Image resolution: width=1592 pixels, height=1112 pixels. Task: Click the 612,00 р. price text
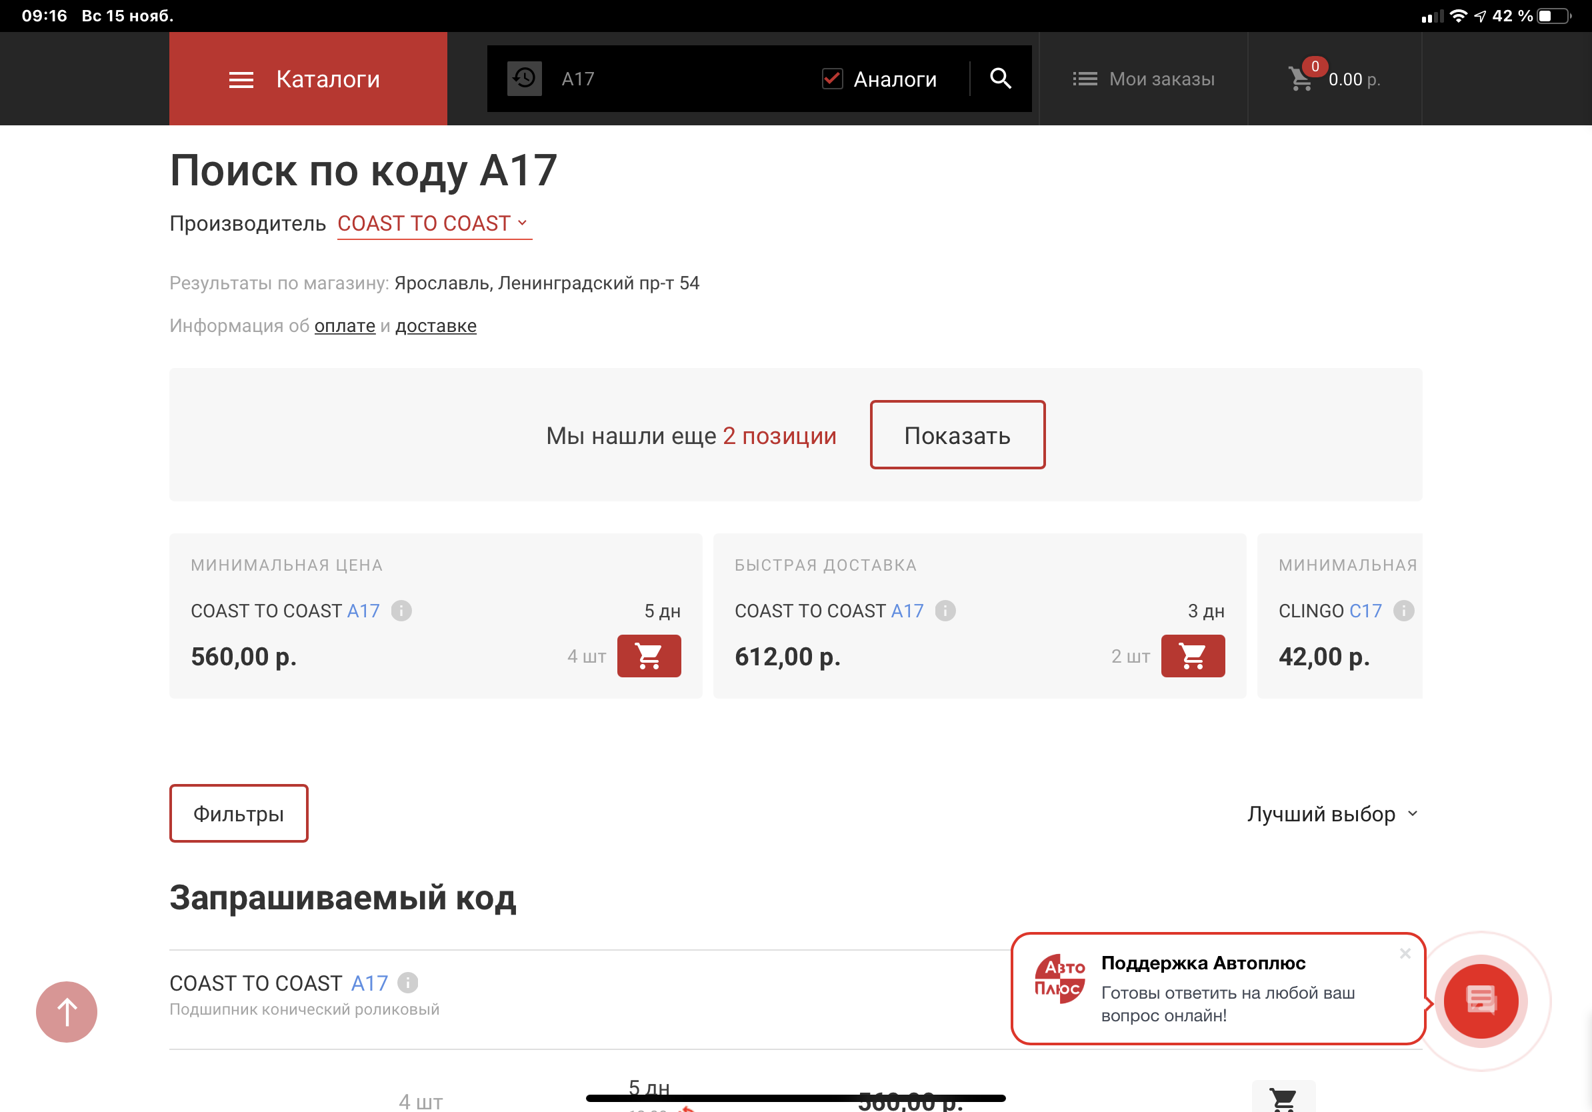point(788,657)
